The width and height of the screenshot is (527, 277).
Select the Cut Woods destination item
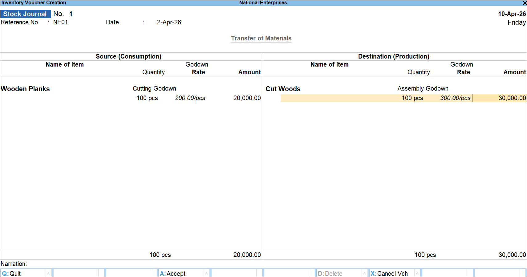[x=283, y=89]
